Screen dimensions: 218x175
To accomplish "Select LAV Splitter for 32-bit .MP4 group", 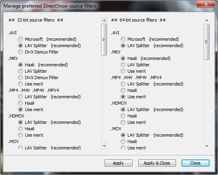I will tap(20, 97).
